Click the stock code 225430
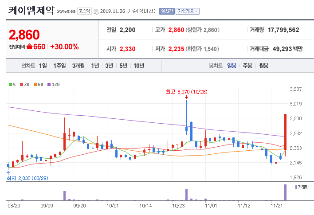This screenshot has height=215, width=314. [66, 12]
